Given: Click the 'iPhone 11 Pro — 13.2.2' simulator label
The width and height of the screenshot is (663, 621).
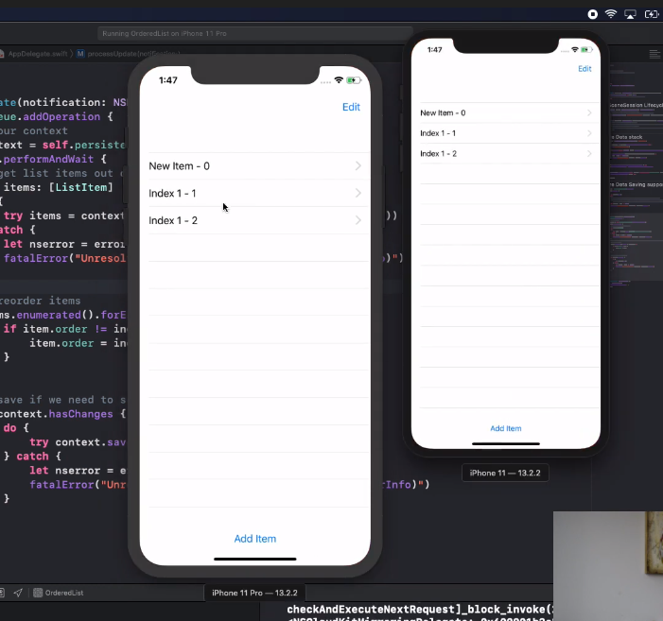Looking at the screenshot, I should pos(254,593).
